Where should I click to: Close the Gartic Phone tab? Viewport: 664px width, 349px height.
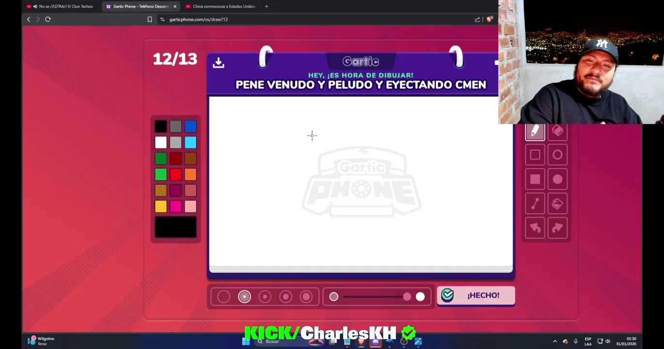tap(175, 6)
